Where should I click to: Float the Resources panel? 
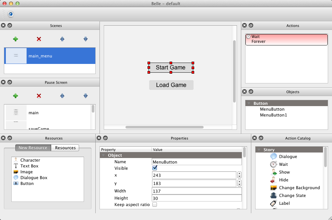[x=10, y=138]
